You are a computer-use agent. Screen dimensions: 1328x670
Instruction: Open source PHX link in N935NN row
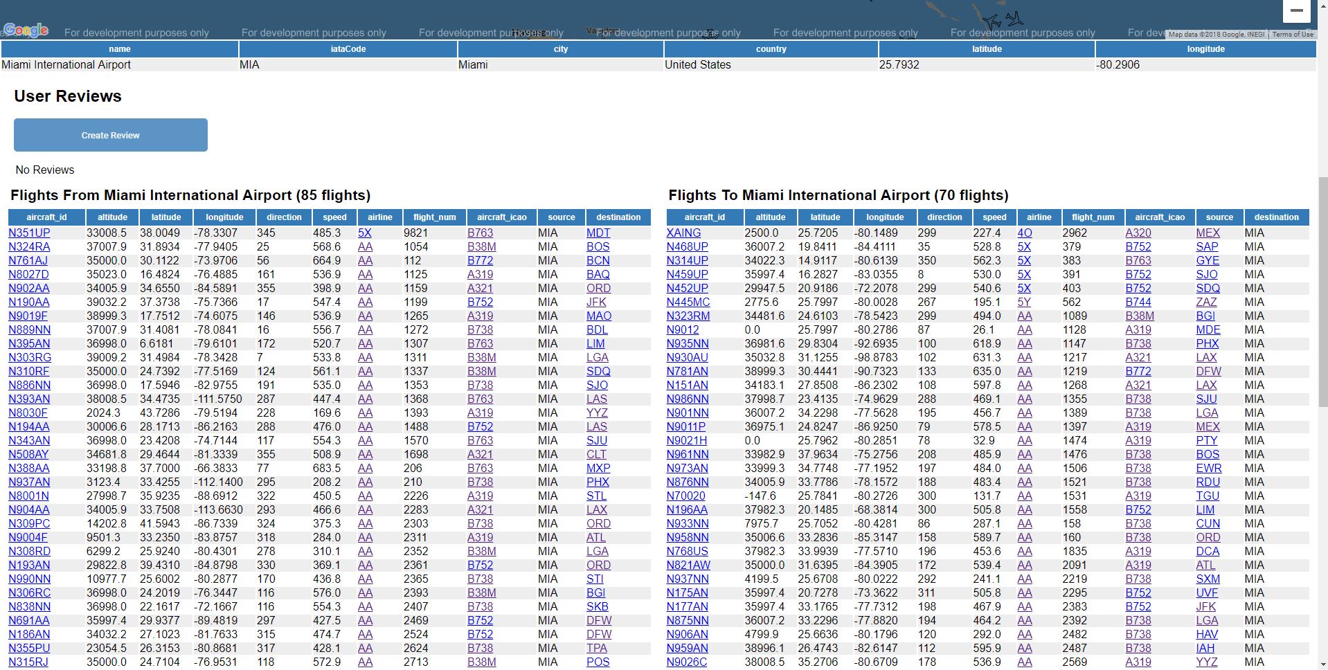coord(1208,344)
